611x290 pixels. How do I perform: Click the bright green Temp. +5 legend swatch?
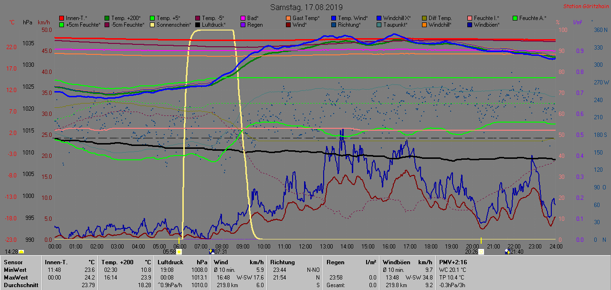click(152, 18)
